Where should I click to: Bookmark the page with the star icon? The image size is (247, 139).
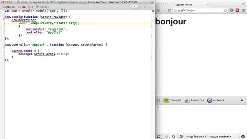coord(225,10)
